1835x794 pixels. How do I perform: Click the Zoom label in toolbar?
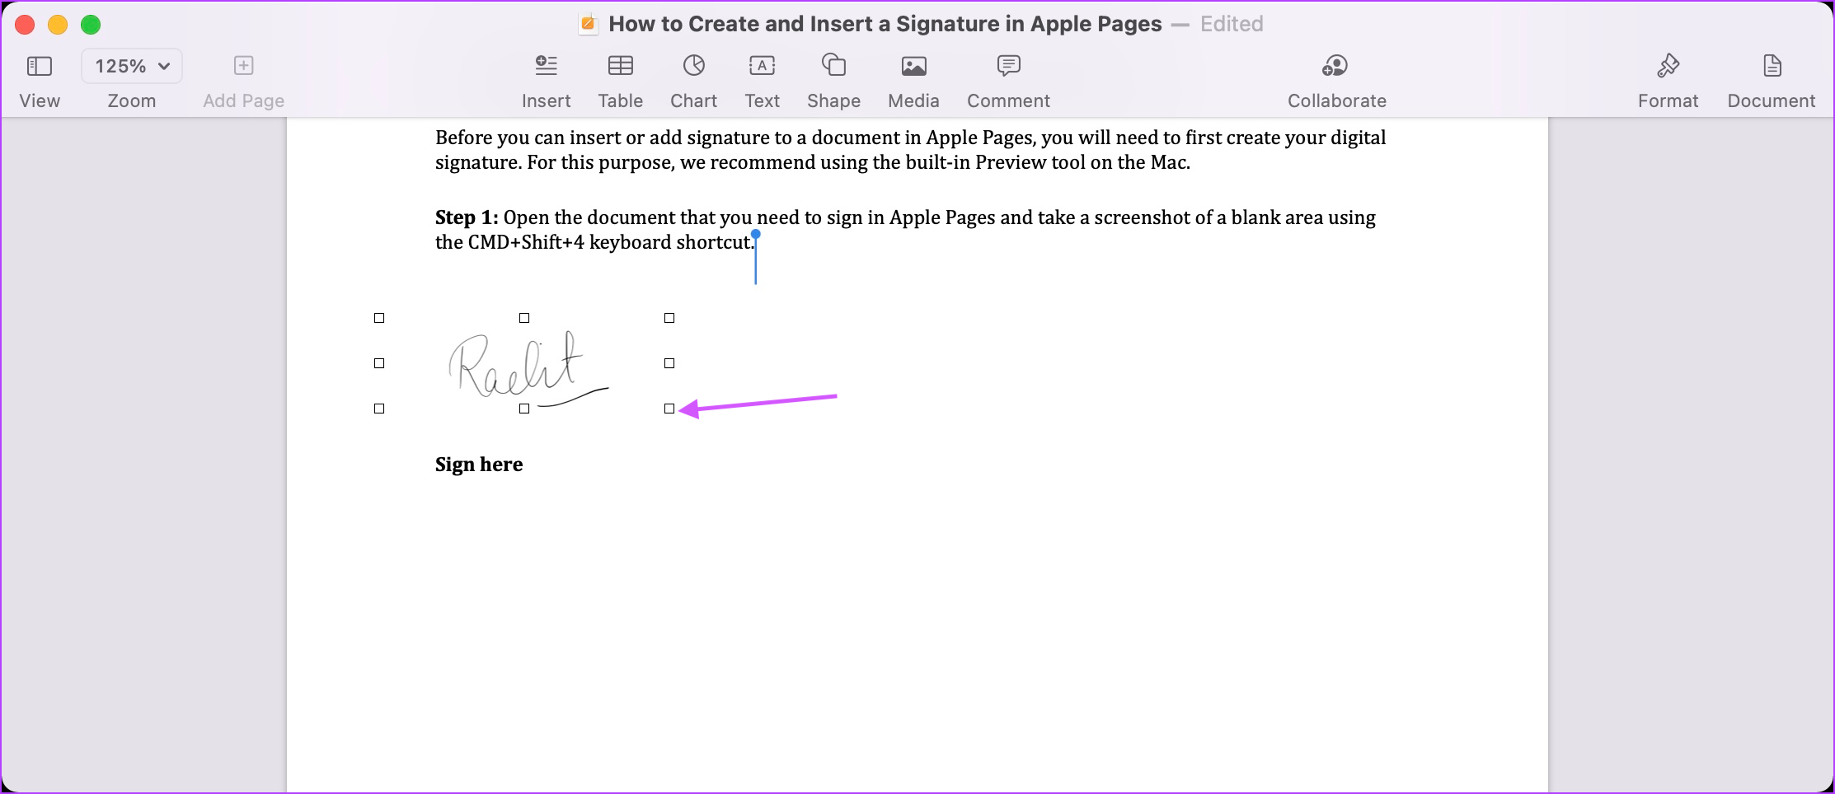click(x=132, y=100)
